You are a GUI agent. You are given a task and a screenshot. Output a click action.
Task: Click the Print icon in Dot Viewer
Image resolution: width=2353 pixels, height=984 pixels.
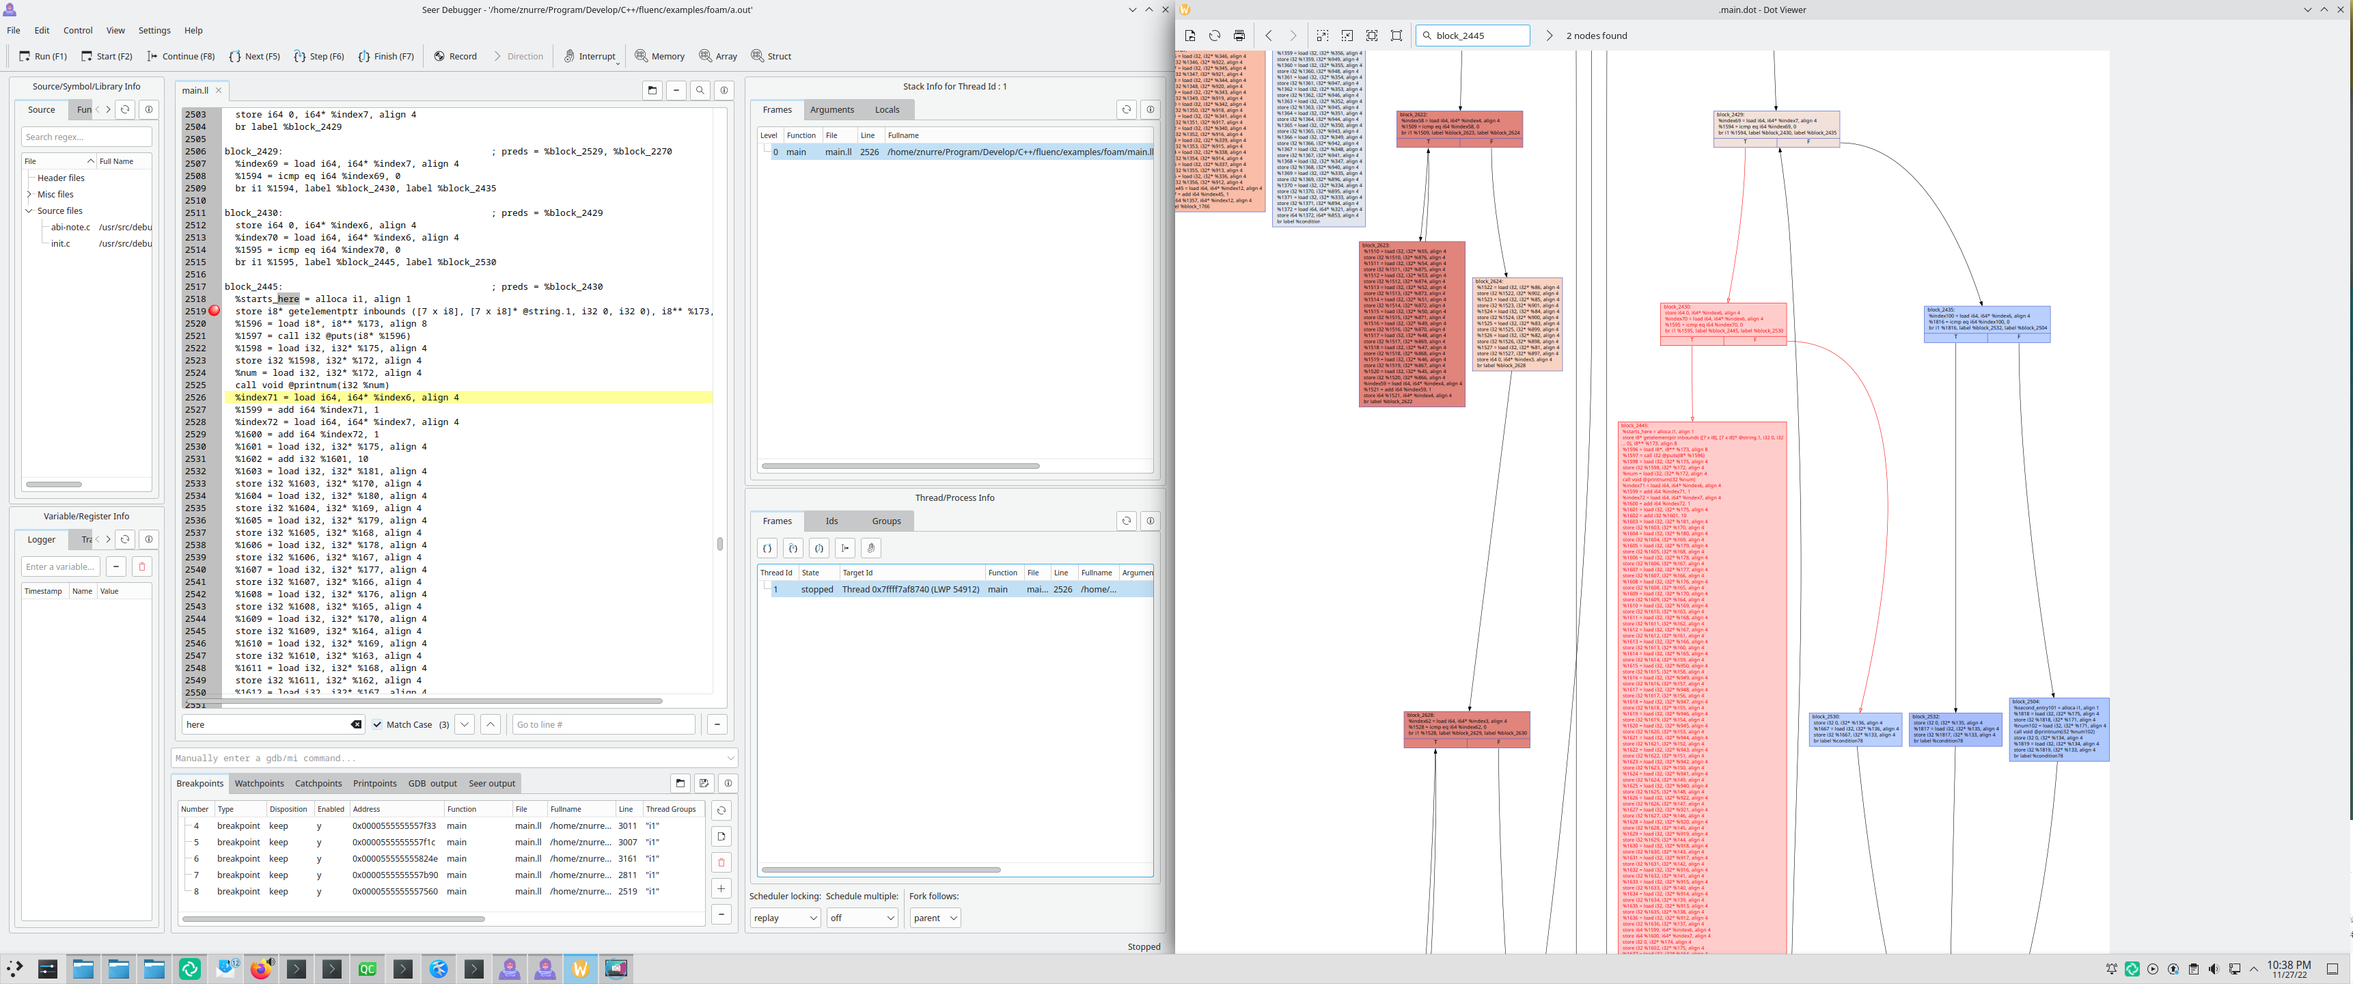click(x=1239, y=36)
